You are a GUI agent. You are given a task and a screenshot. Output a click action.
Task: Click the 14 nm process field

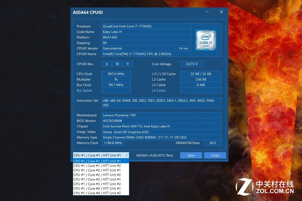[183, 48]
